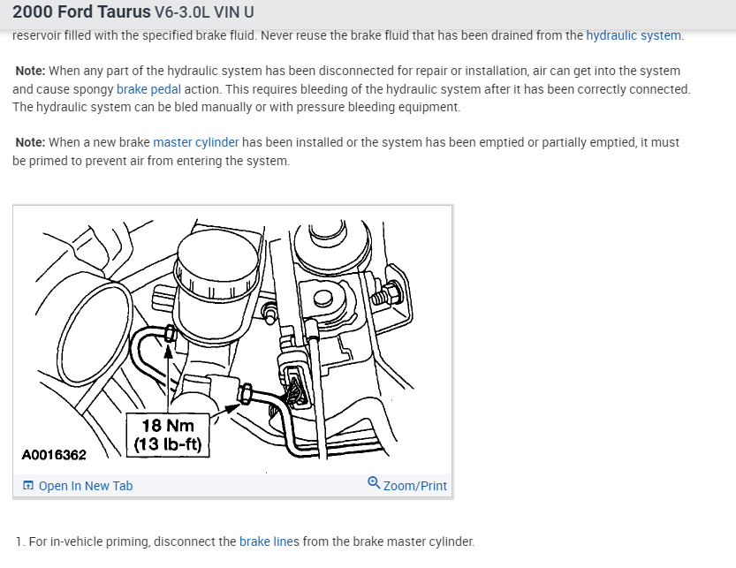
Task: Open the hydraulic system link
Action: click(634, 35)
